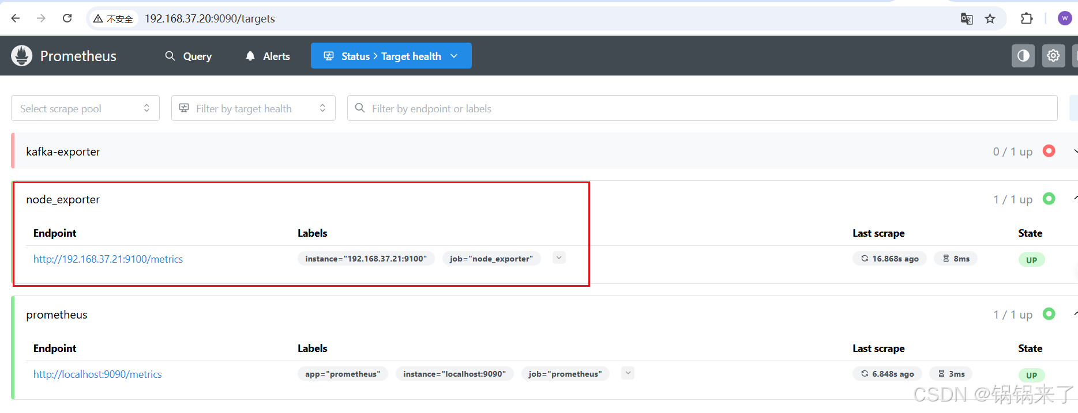Expand labels for node_exporter target
1078x413 pixels.
tap(559, 258)
